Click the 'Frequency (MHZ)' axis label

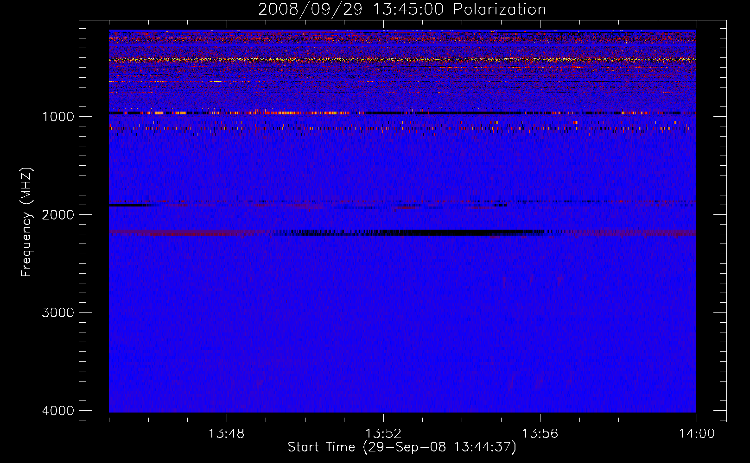click(26, 222)
